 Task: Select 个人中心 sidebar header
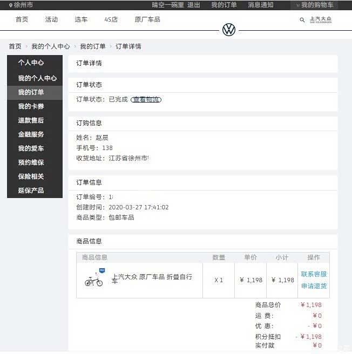(x=31, y=63)
